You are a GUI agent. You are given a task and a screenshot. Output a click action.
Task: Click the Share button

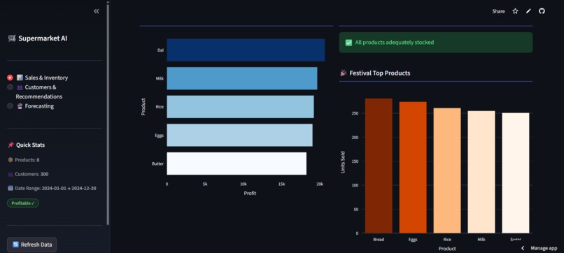pos(498,11)
